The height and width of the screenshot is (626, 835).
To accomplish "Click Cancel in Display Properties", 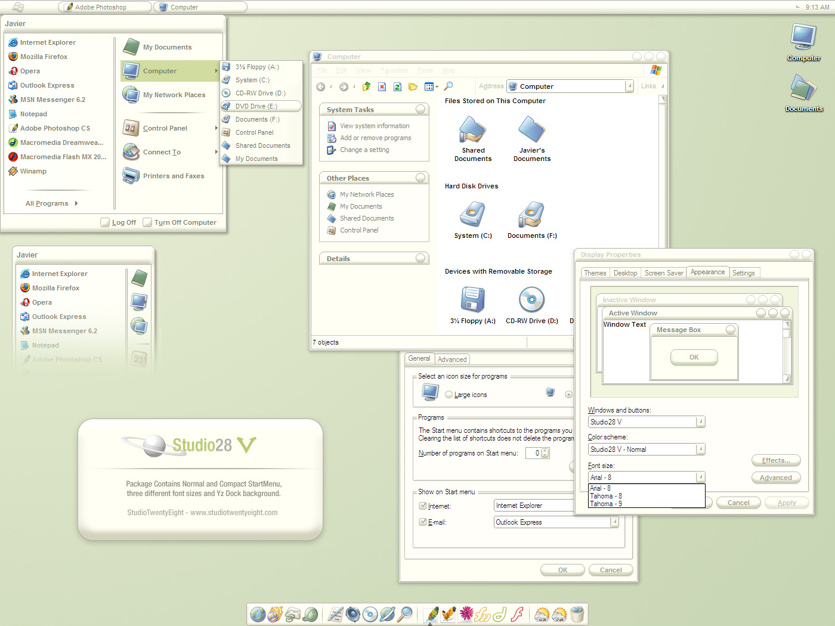I will [738, 503].
